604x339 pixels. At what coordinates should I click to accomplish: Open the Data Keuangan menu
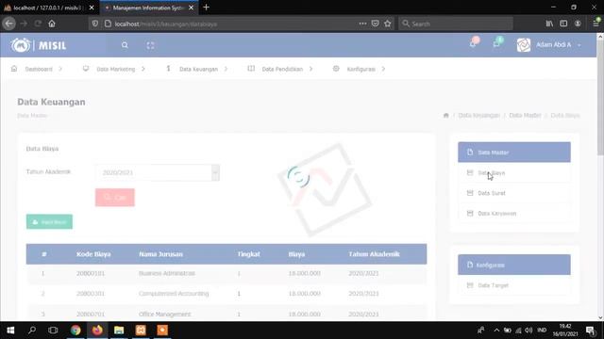click(x=198, y=69)
